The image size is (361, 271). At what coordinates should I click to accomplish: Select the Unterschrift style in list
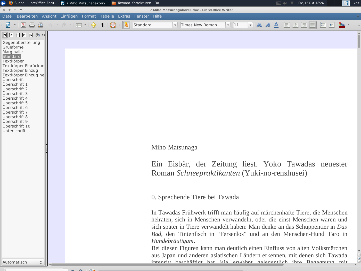pyautogui.click(x=14, y=131)
